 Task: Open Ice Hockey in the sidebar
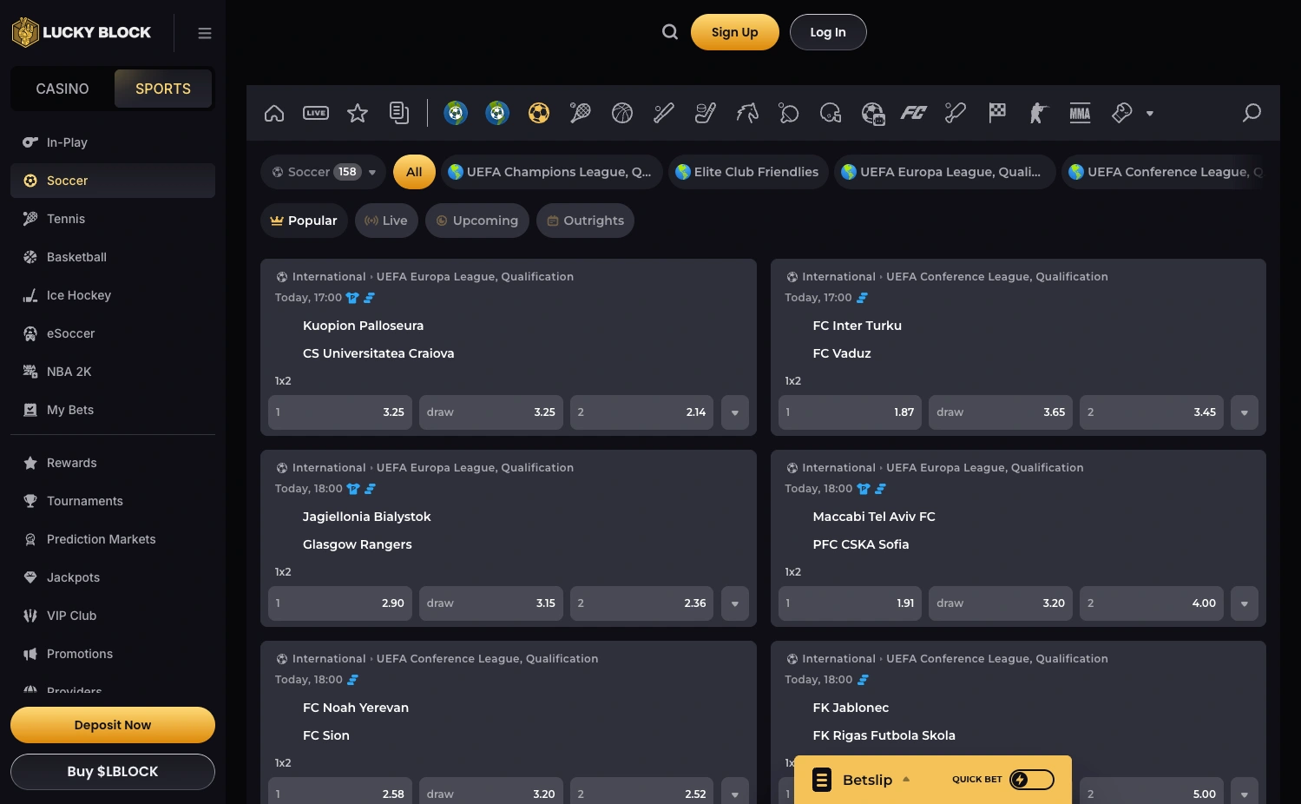113,295
